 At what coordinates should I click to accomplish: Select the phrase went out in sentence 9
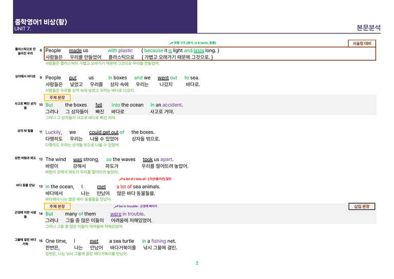[167, 78]
